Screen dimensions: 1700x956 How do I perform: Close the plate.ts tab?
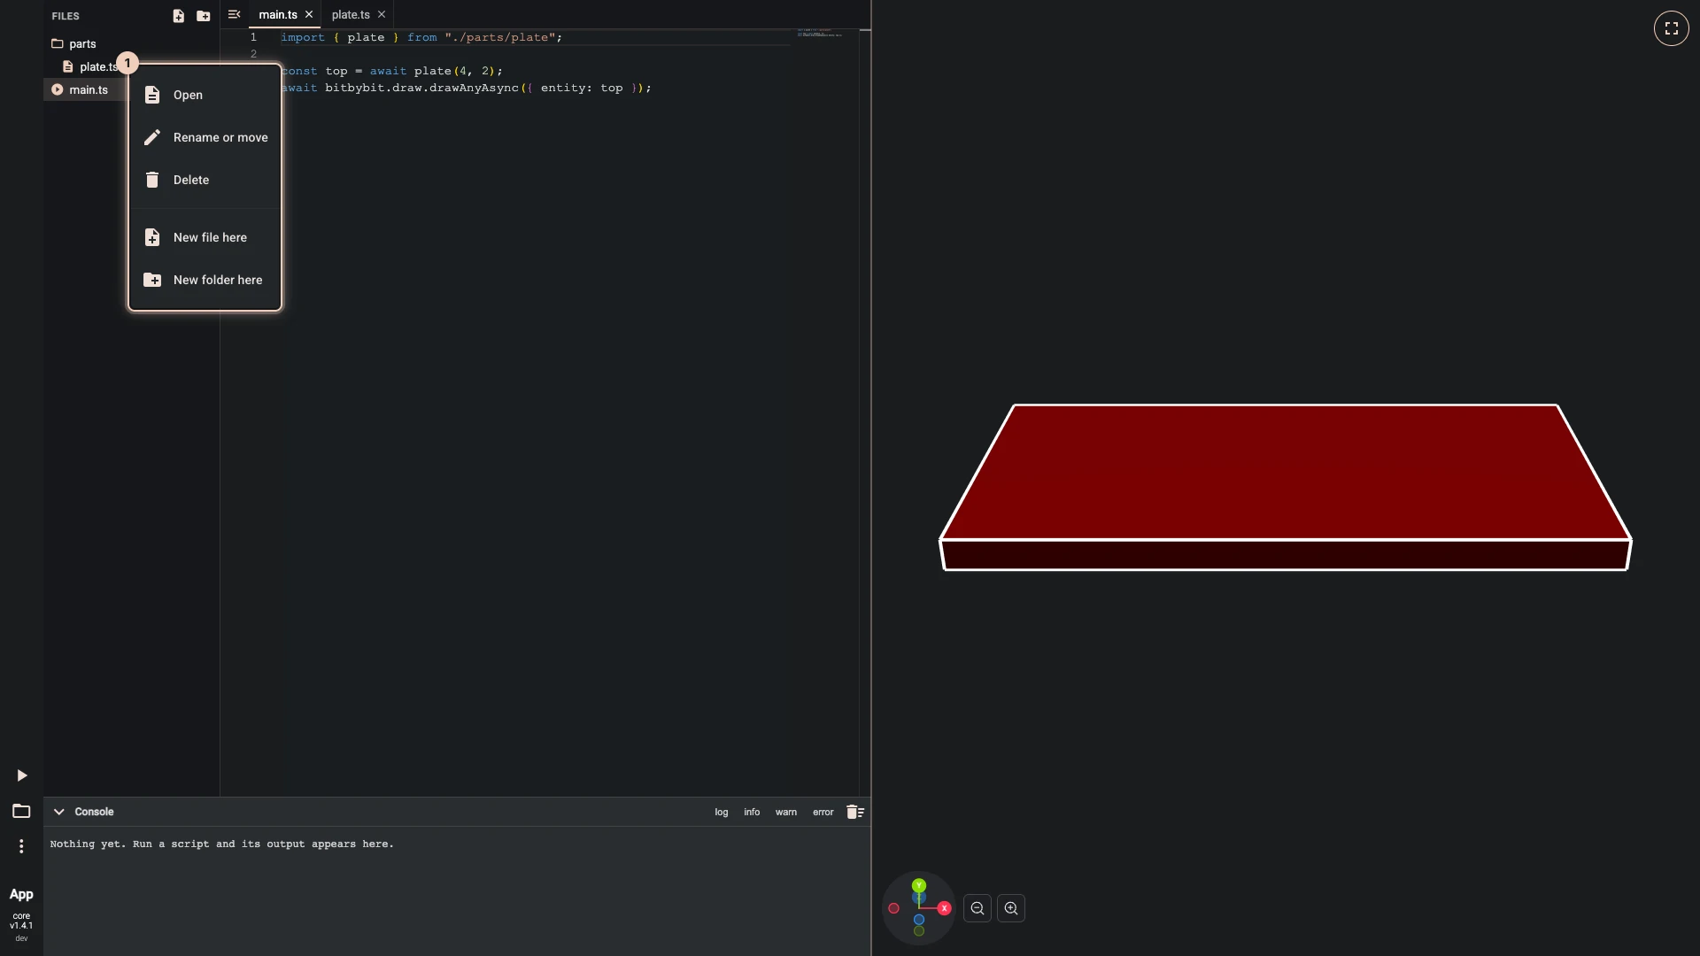[x=382, y=14]
